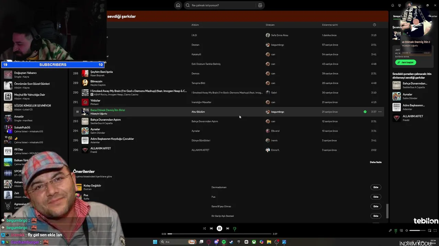The height and width of the screenshot is (246, 439).
Task: Open user Efe erol profile
Action: click(x=275, y=131)
